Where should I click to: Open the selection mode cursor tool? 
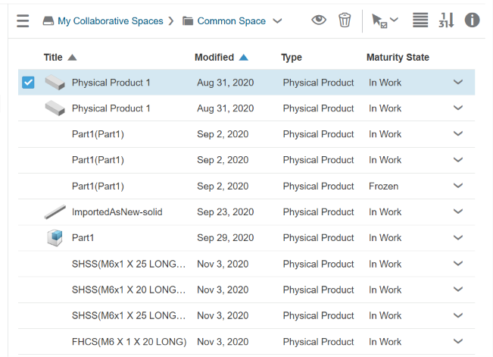coord(379,20)
